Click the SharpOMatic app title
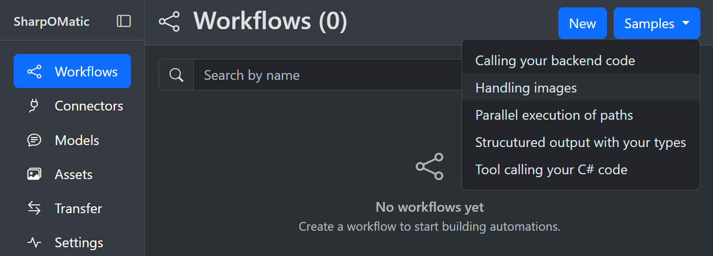This screenshot has height=256, width=713. coord(52,21)
